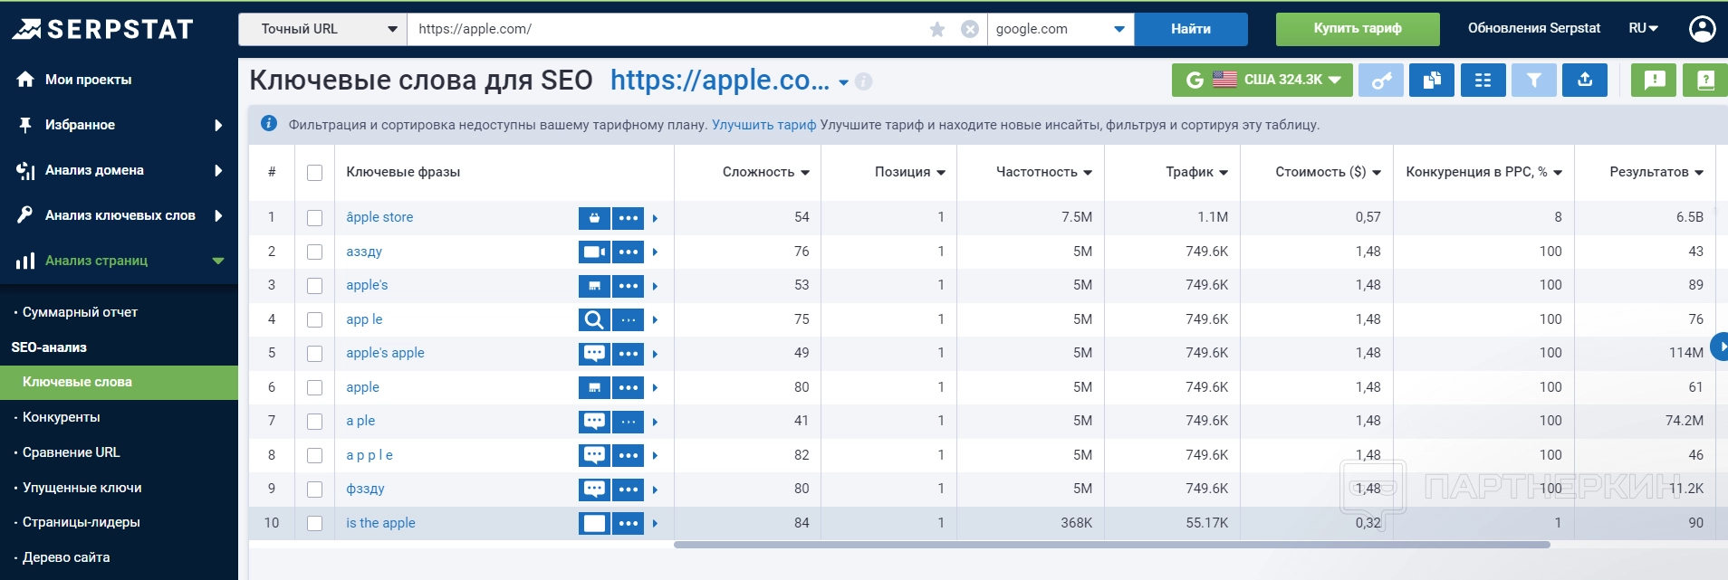Sort by Частотность column
Screen dimensions: 1728x580
pyautogui.click(x=1044, y=172)
